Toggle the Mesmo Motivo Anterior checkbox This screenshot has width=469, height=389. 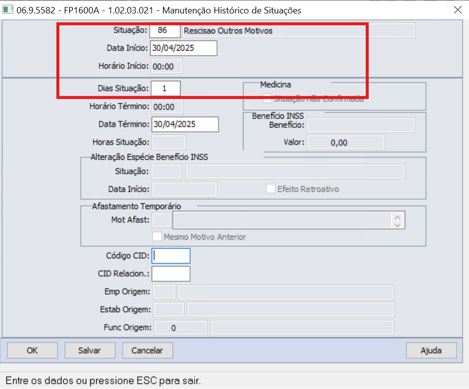pos(157,237)
